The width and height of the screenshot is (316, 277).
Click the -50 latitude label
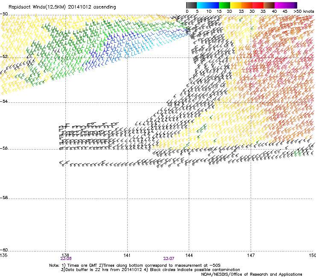pos(4,14)
